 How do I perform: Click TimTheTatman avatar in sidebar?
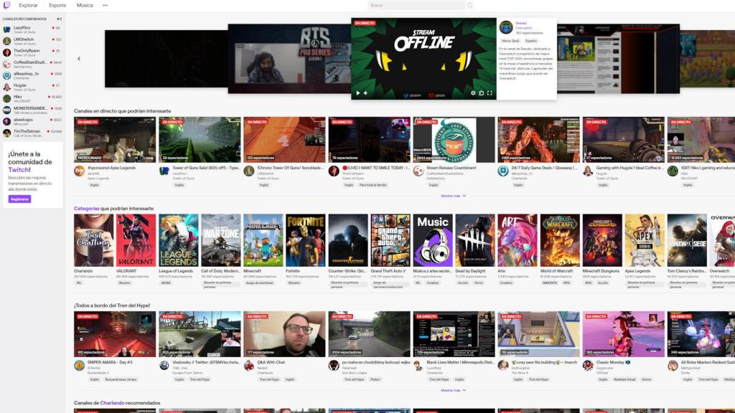tap(6, 133)
